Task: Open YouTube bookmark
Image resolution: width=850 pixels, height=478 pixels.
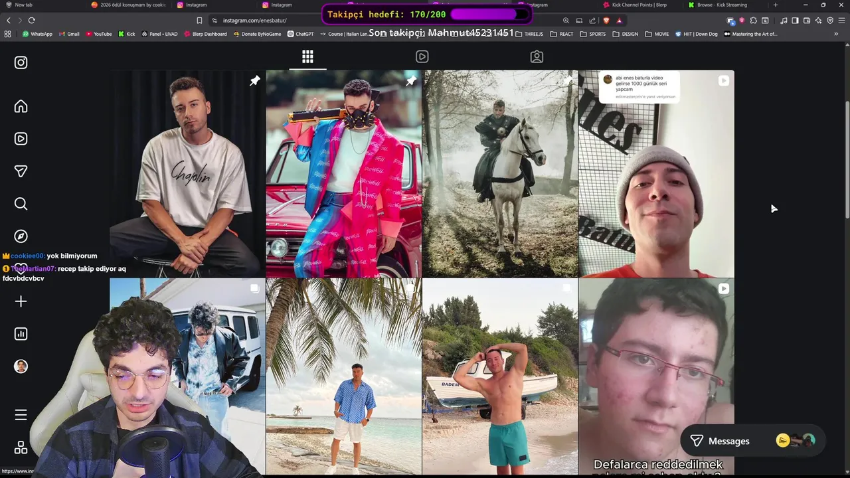Action: point(99,34)
